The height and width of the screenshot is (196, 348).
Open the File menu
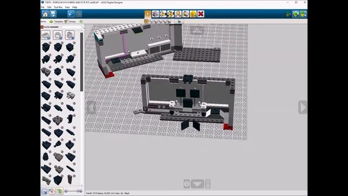(42, 7)
